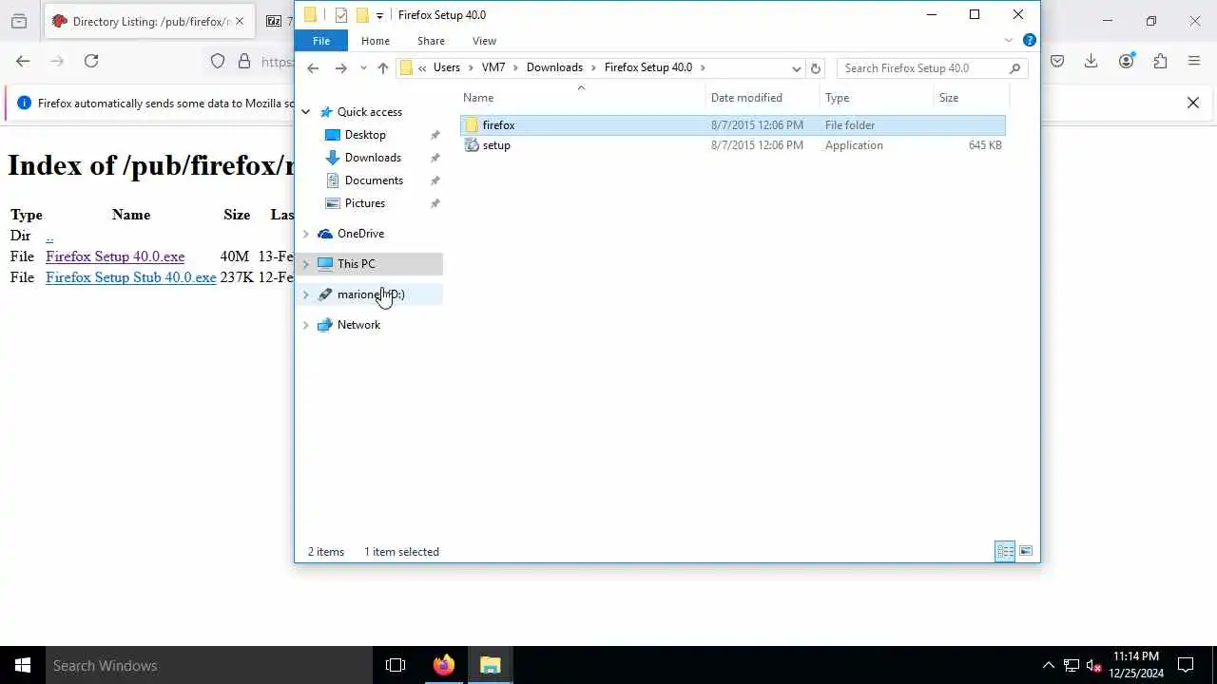The width and height of the screenshot is (1217, 684).
Task: Collapse the Quick access tree node
Action: click(306, 112)
